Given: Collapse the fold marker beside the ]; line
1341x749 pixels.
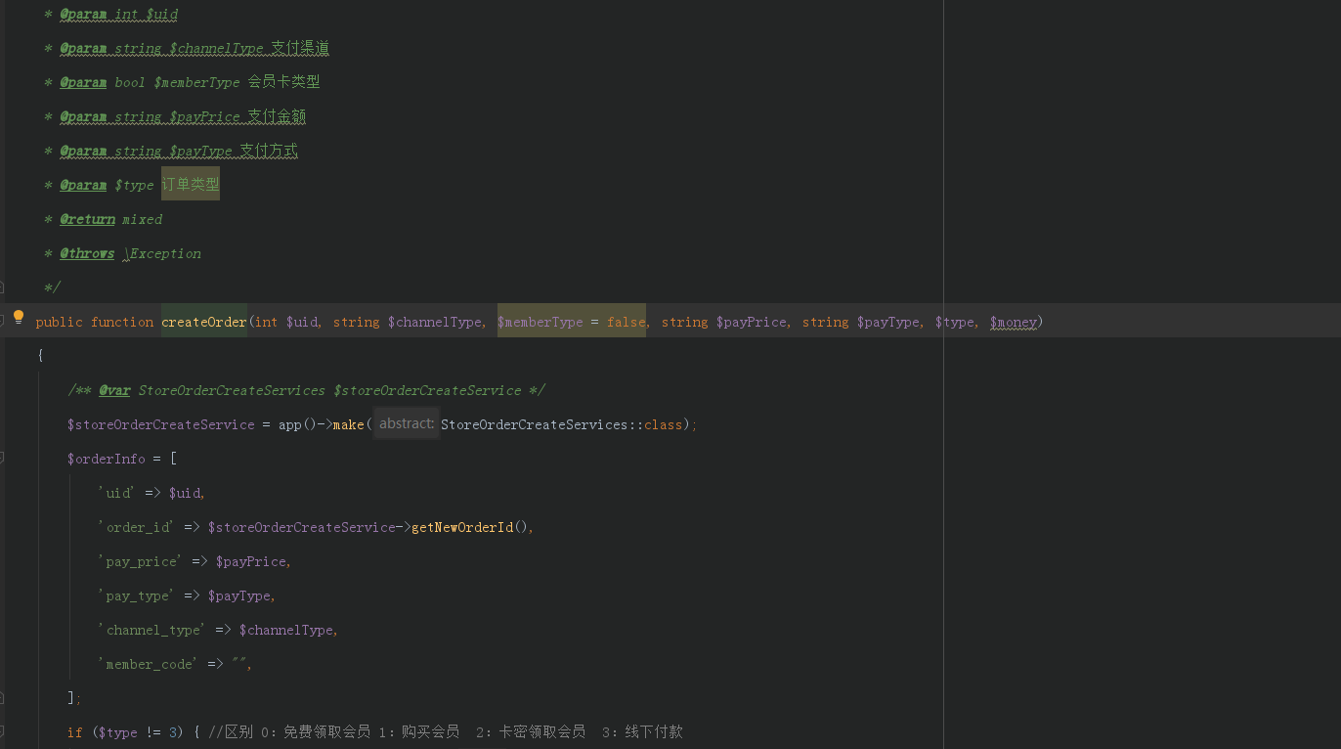Looking at the screenshot, I should [x=1, y=697].
